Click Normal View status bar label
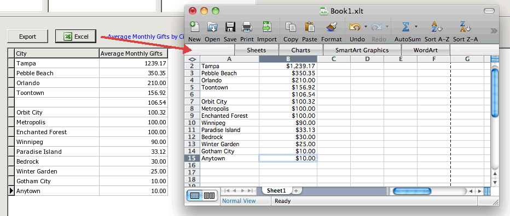 click(239, 201)
